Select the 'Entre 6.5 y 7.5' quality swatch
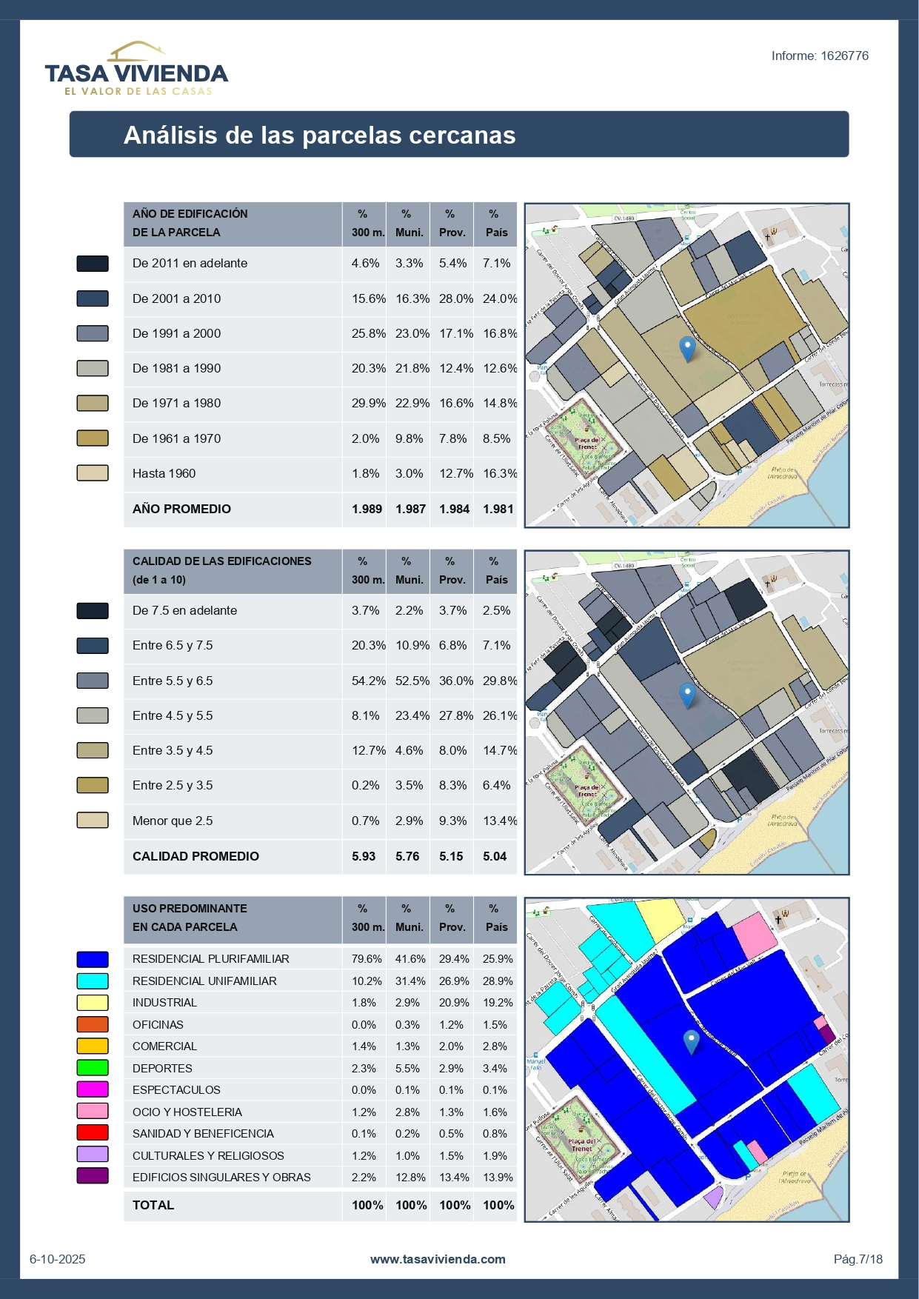This screenshot has width=919, height=1299. pos(93,646)
